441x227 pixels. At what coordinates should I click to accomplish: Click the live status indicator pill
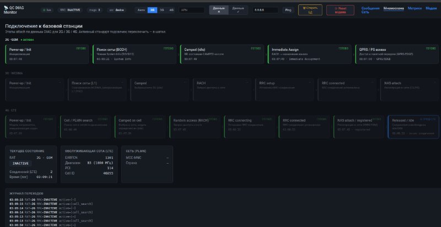[x=47, y=10]
